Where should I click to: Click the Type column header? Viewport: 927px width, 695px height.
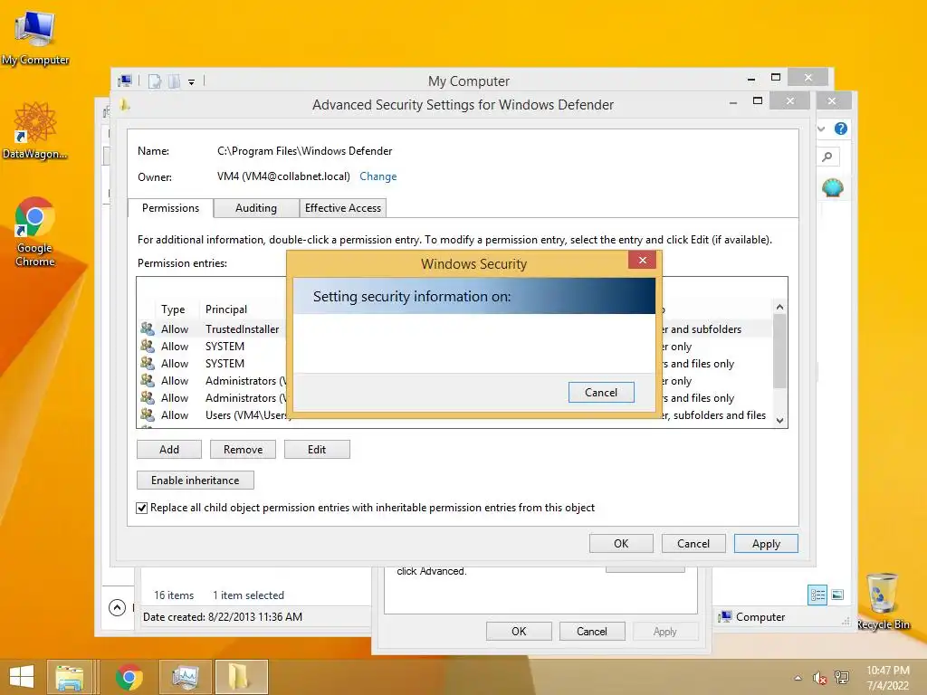click(173, 309)
